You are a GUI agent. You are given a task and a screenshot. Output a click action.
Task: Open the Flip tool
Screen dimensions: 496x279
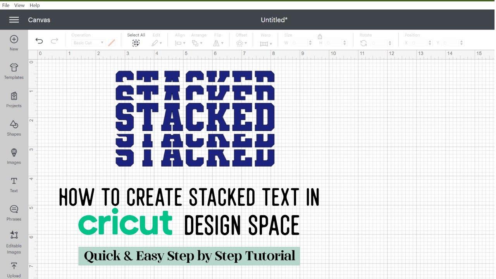218,43
